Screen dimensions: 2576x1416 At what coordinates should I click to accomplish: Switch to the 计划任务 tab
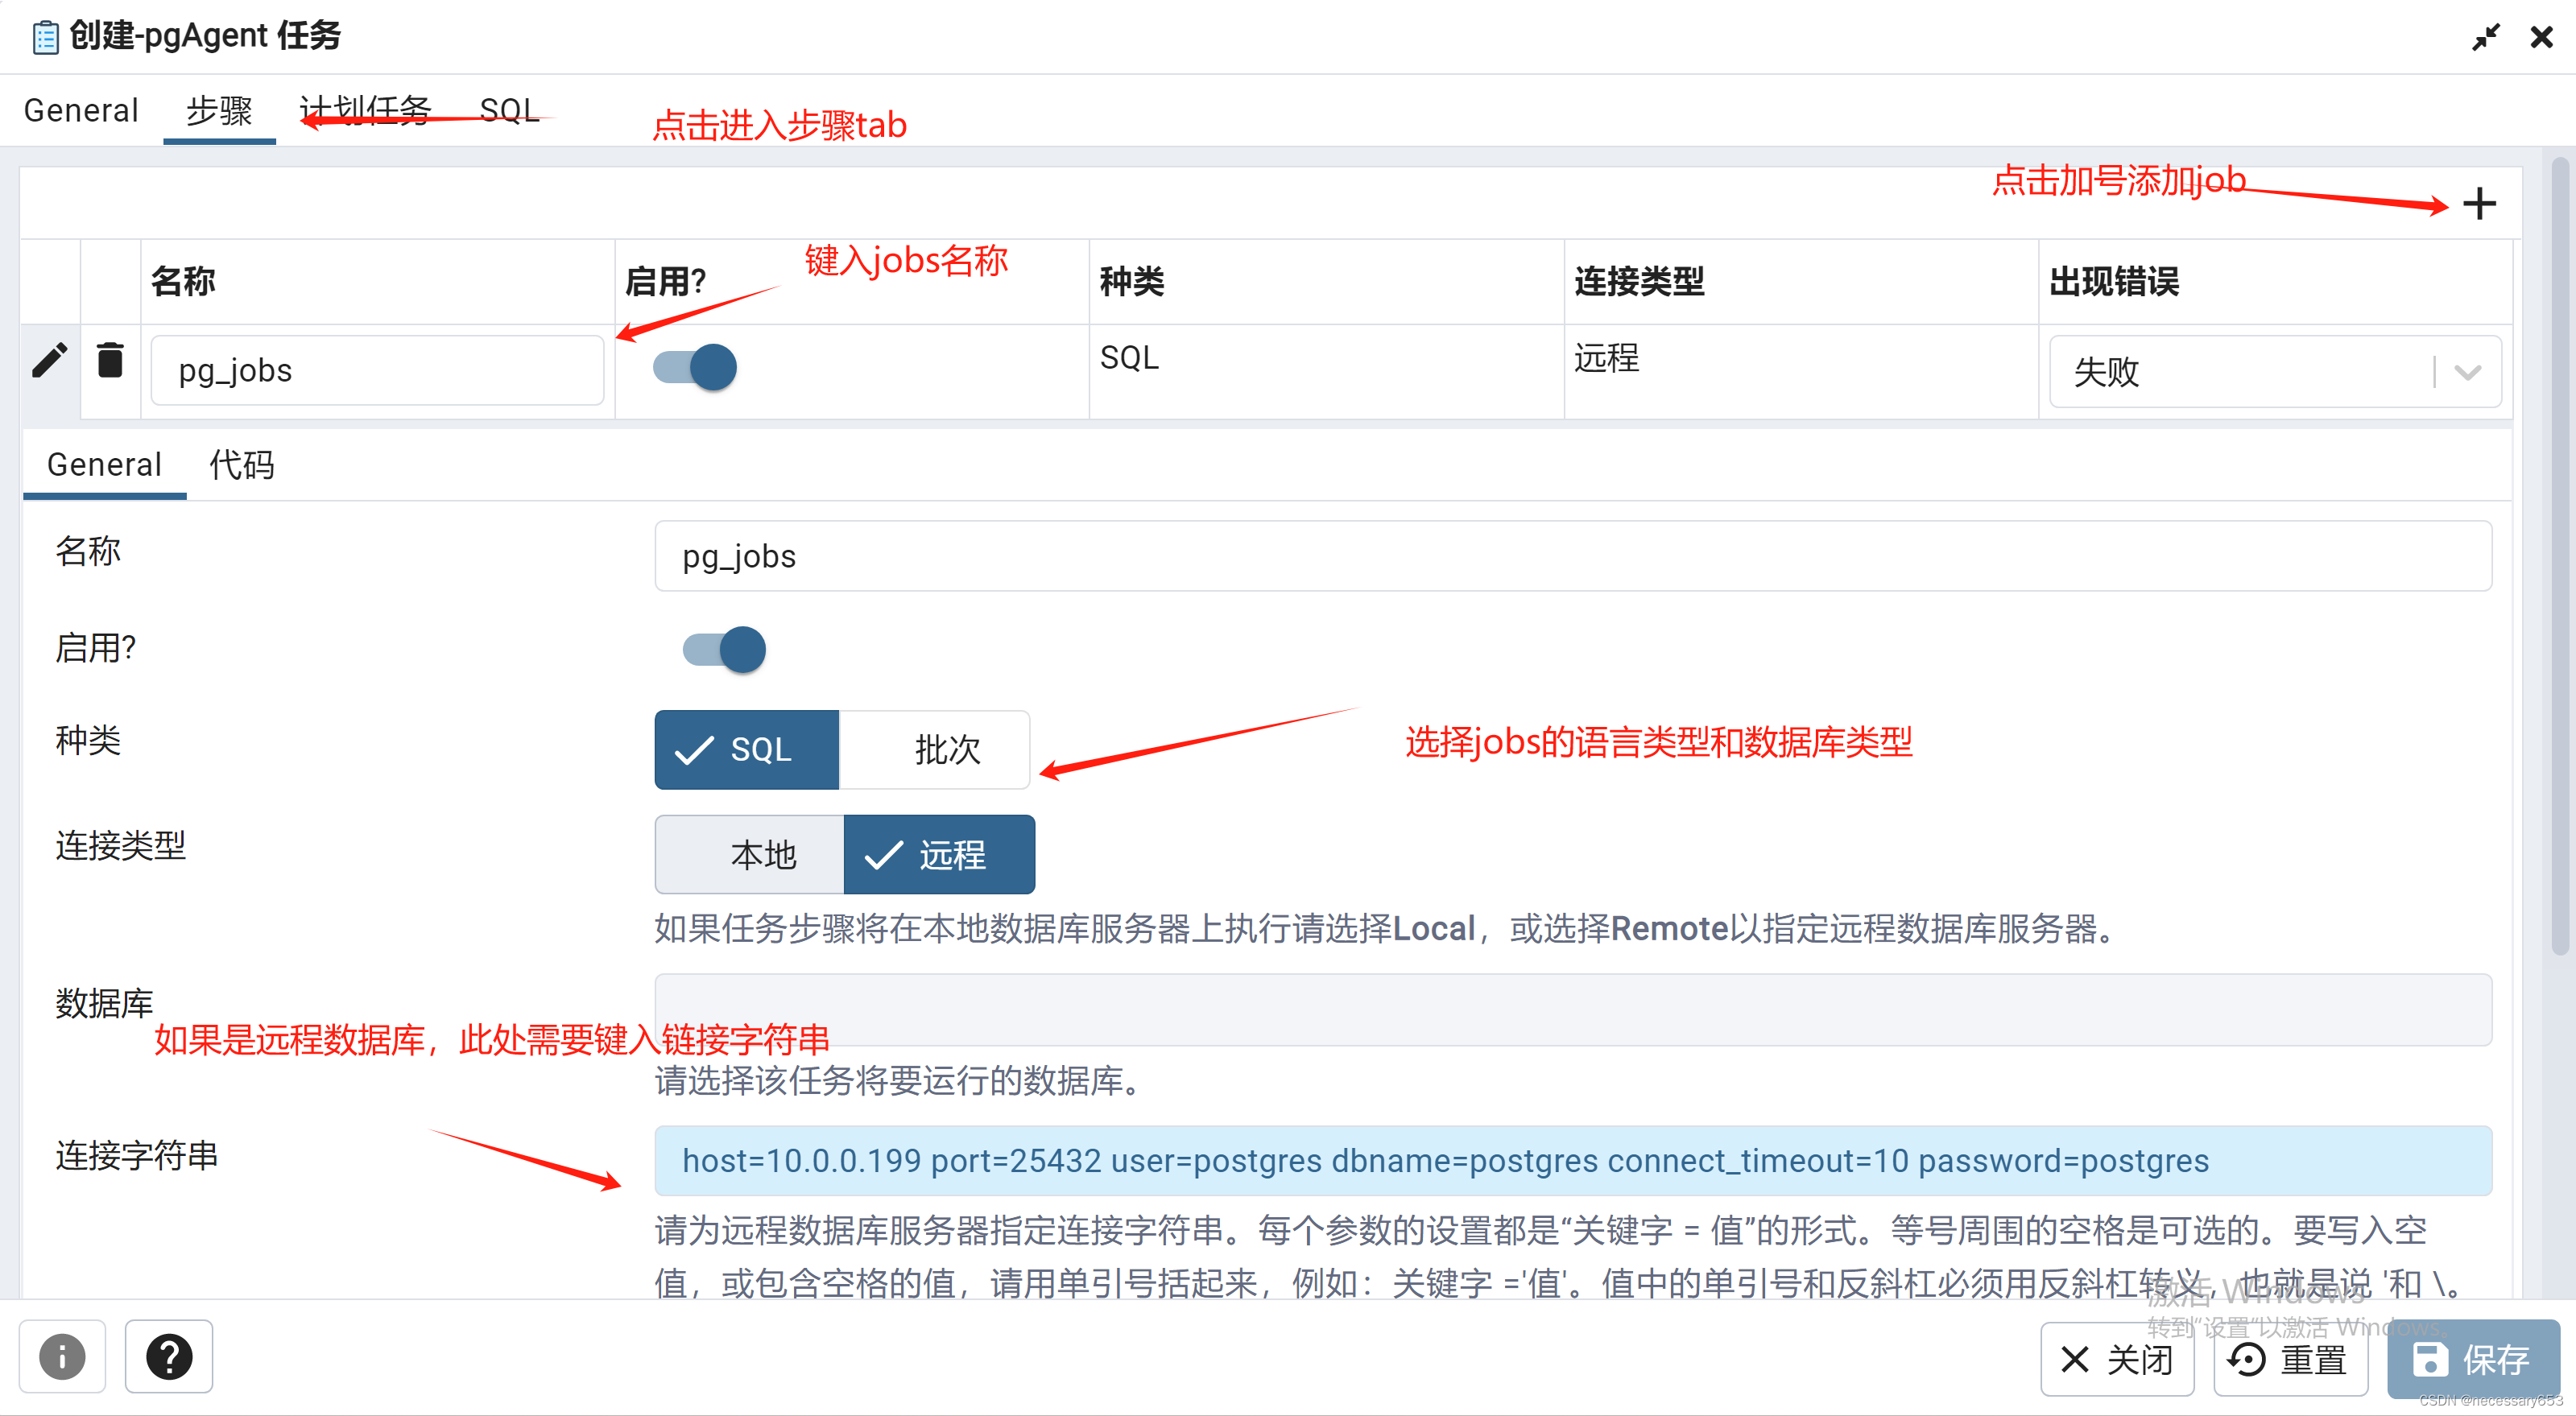click(x=365, y=110)
